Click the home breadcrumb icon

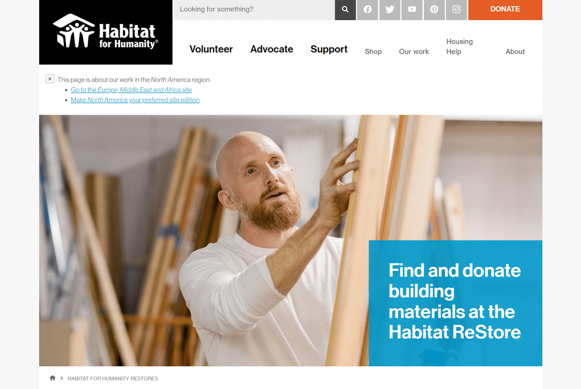53,378
